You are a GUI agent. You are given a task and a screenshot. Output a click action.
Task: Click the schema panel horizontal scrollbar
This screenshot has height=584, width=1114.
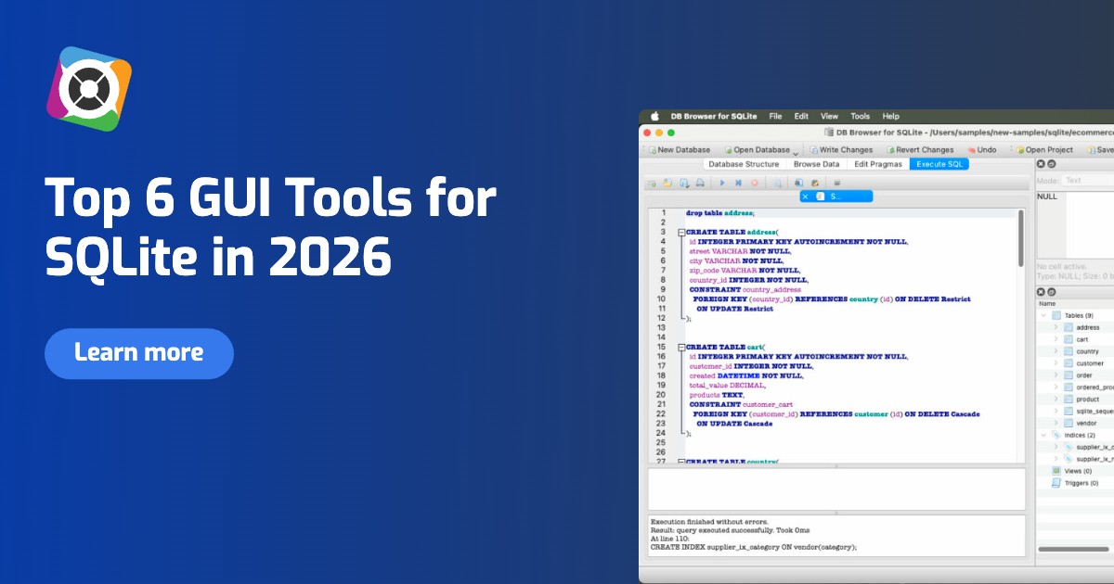pos(1075,550)
